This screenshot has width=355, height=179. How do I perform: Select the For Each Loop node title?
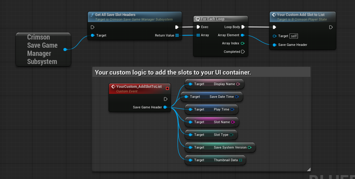click(x=213, y=19)
